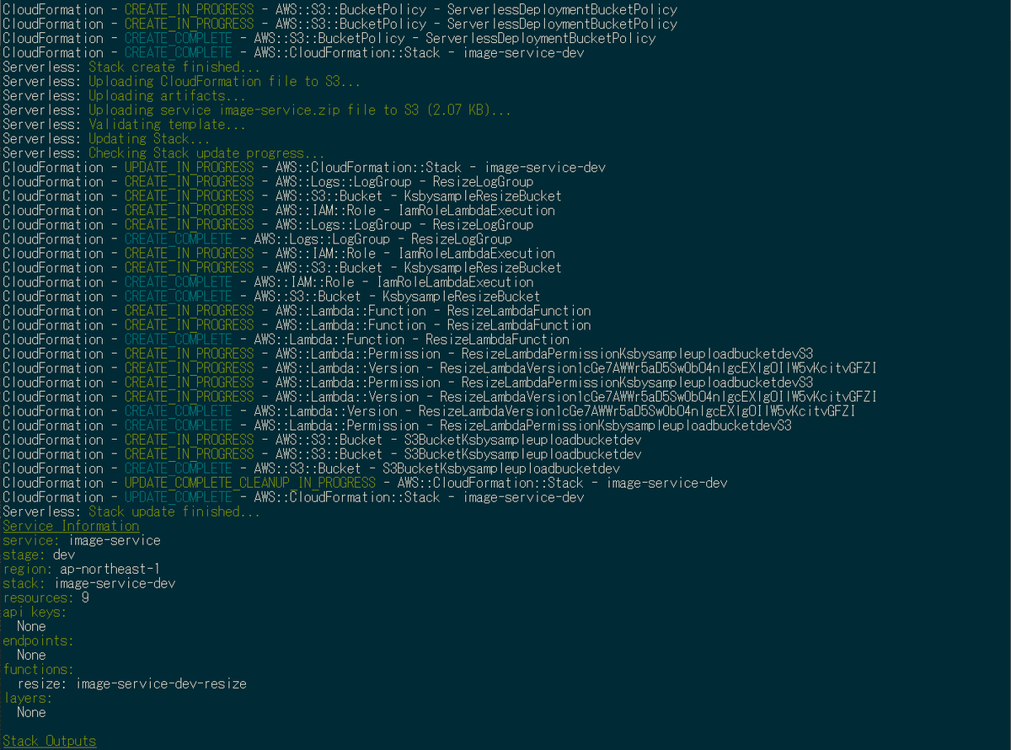Click CREATE_COMPLETE line for S3BucketKsbysampleuploadbucketdev
The width and height of the screenshot is (1011, 750).
point(311,468)
